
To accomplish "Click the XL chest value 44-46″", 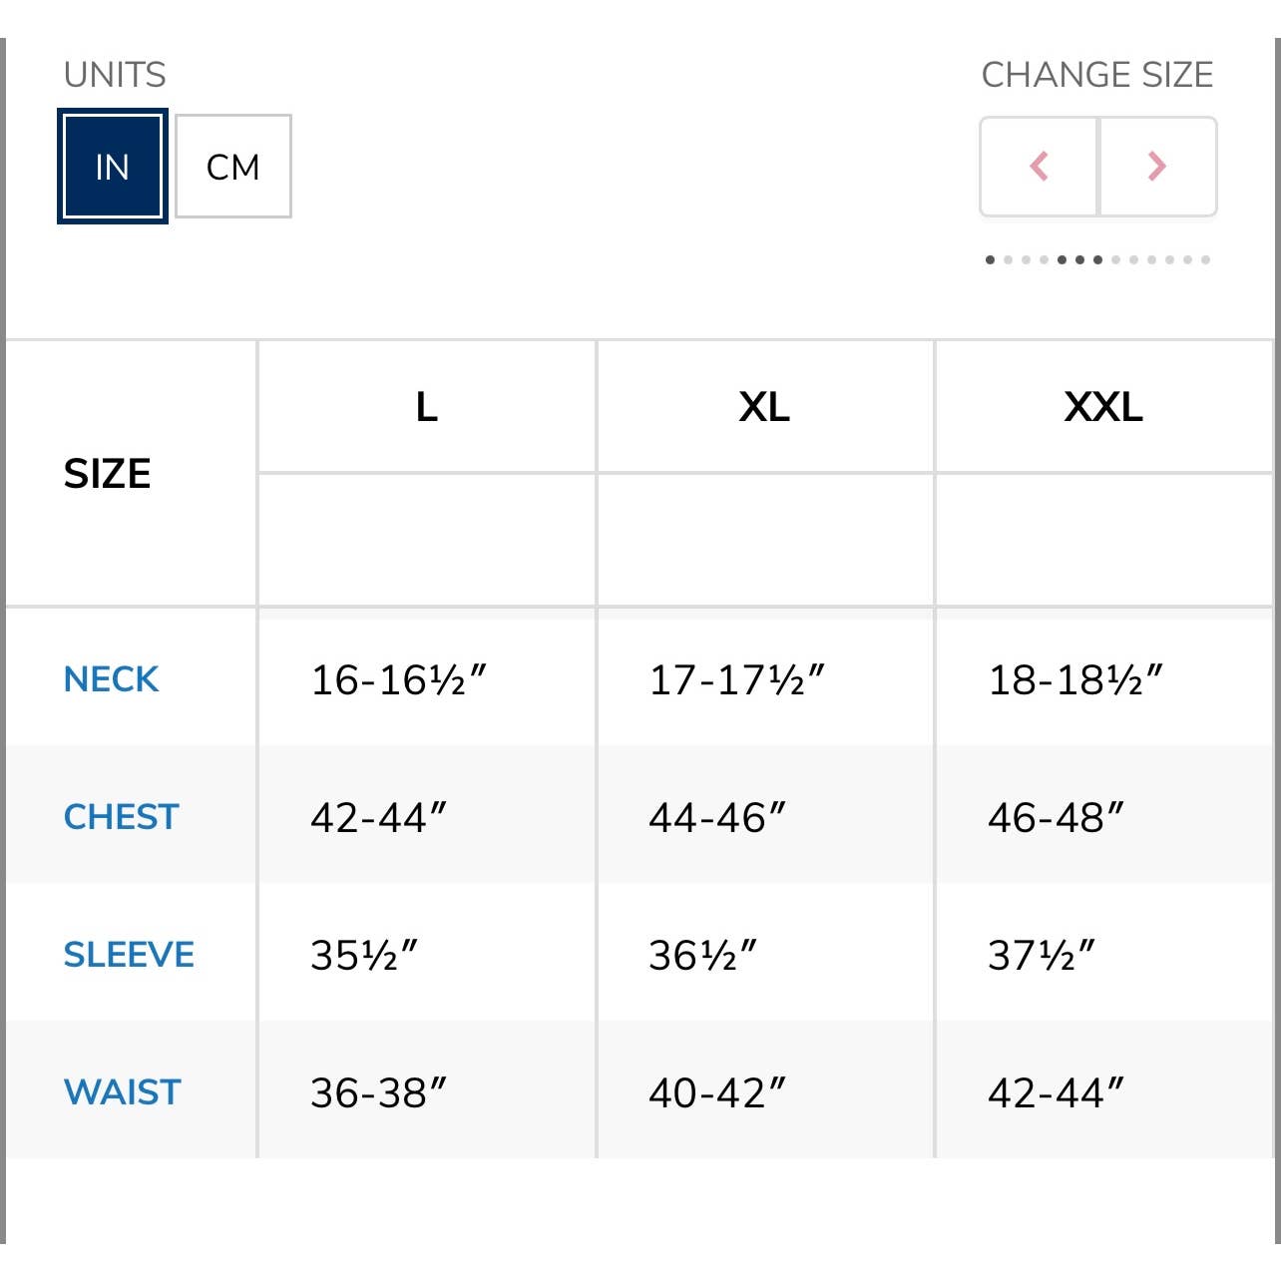I will (717, 818).
